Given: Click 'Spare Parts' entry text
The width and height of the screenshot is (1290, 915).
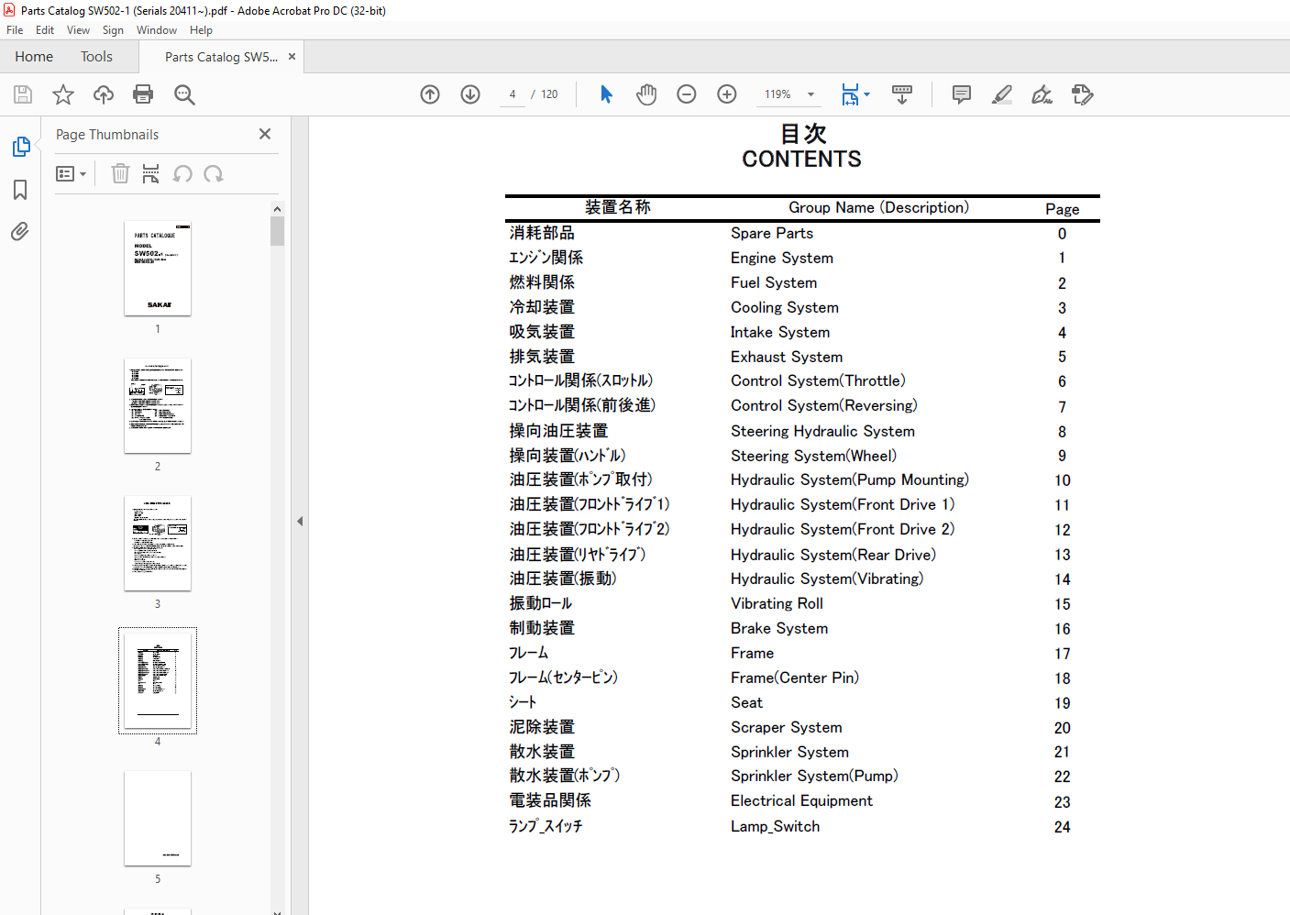Looking at the screenshot, I should [772, 234].
